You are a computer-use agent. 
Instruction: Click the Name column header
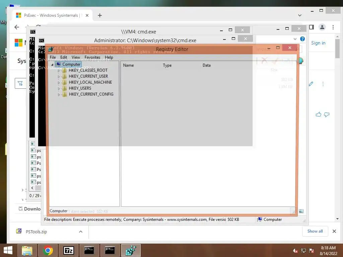point(128,65)
